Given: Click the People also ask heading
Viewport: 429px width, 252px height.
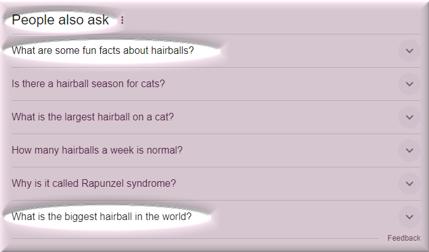Looking at the screenshot, I should point(60,20).
